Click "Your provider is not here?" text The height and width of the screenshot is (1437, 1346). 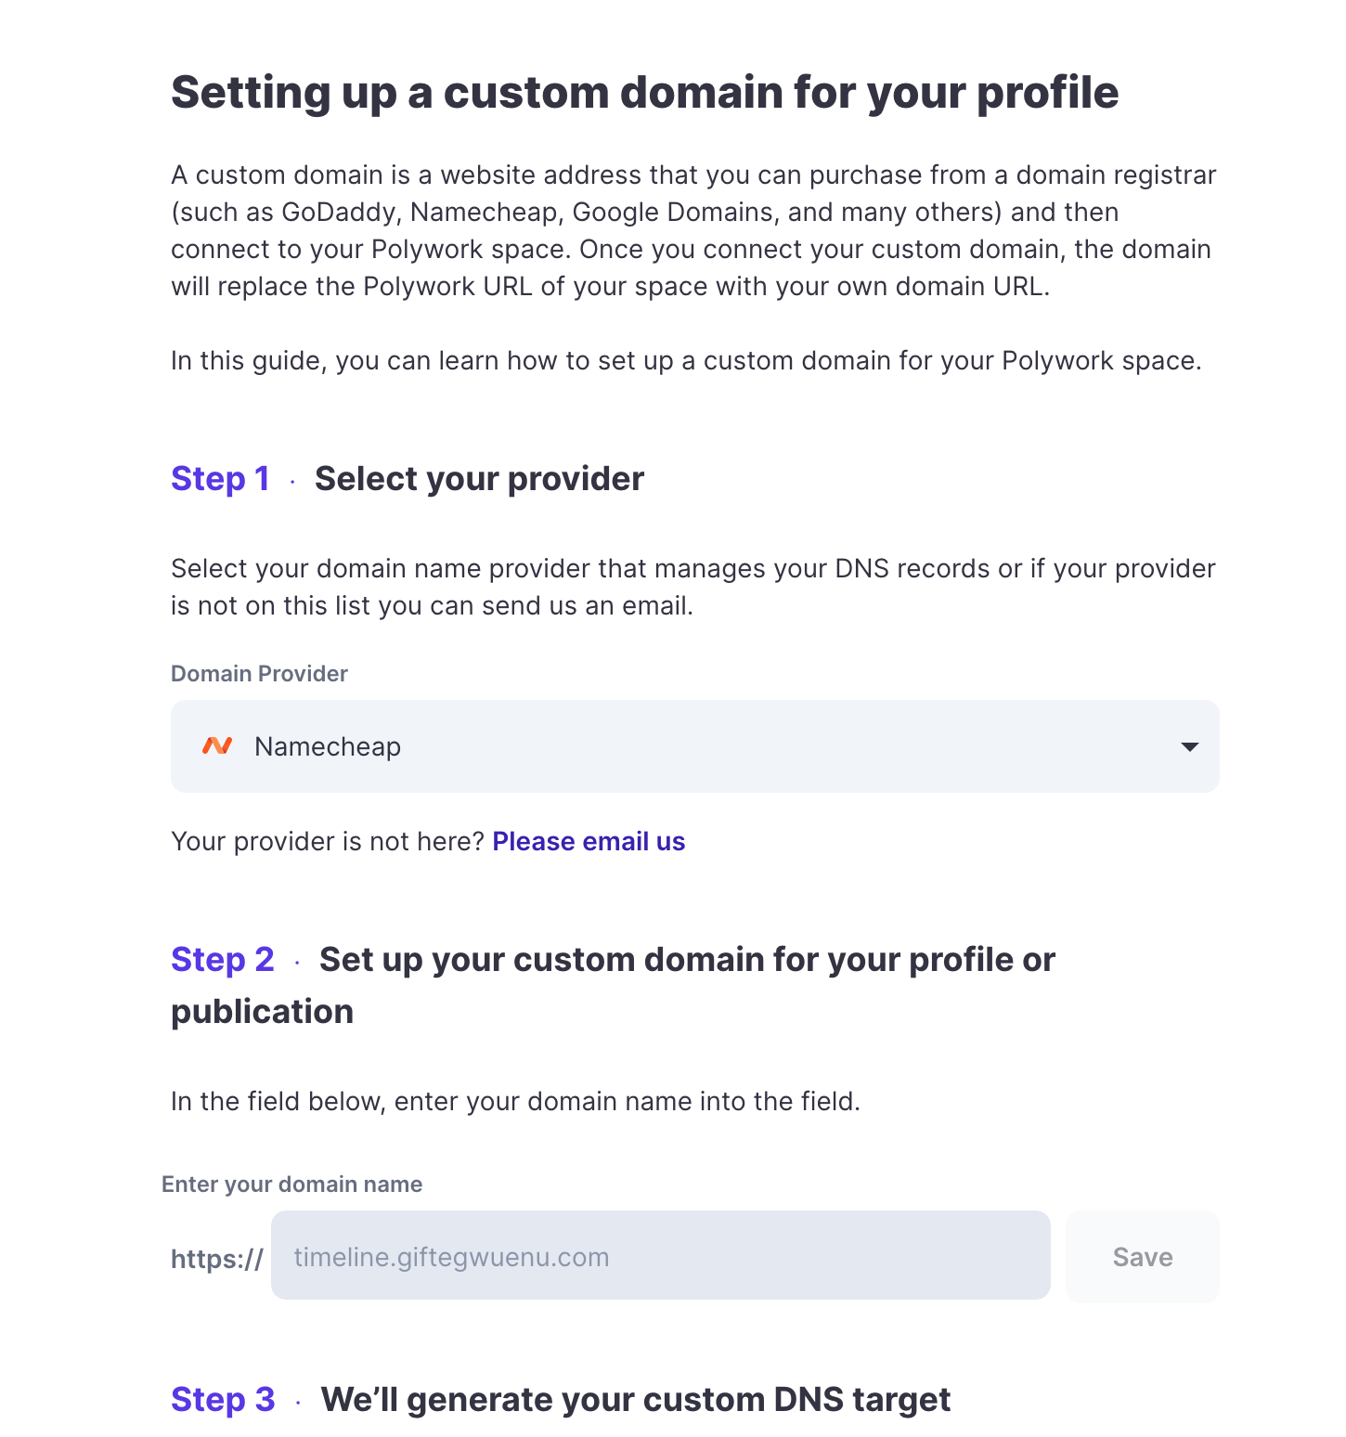pyautogui.click(x=327, y=841)
